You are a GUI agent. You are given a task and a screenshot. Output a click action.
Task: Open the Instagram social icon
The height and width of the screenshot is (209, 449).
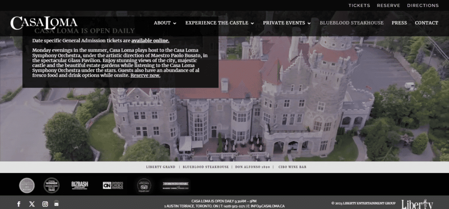(x=45, y=204)
